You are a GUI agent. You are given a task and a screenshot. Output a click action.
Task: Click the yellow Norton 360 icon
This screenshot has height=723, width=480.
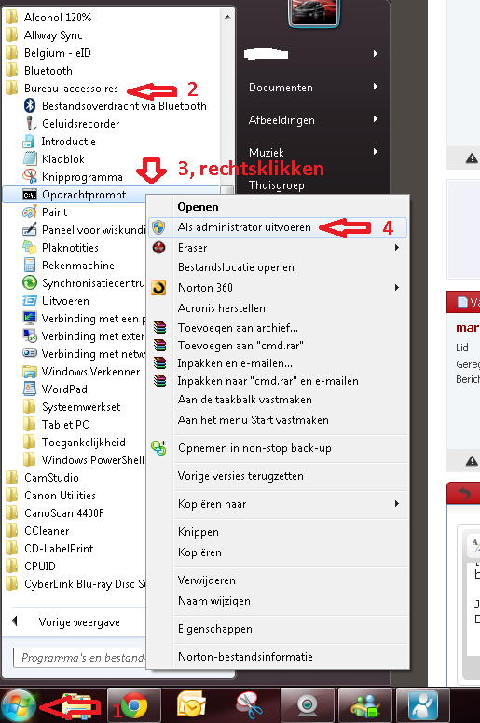point(158,288)
